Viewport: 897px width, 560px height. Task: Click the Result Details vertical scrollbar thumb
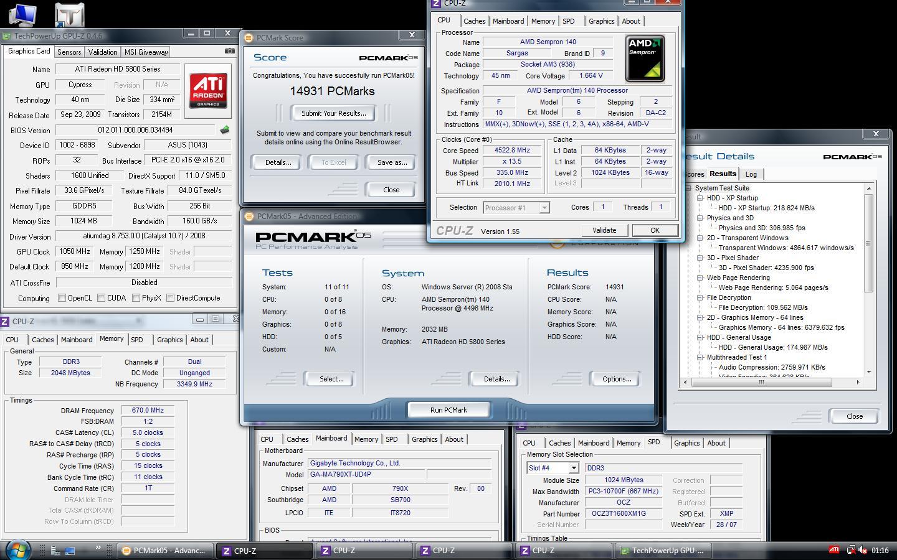click(868, 243)
